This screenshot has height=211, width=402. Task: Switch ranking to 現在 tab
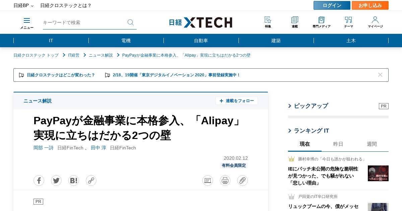305,144
